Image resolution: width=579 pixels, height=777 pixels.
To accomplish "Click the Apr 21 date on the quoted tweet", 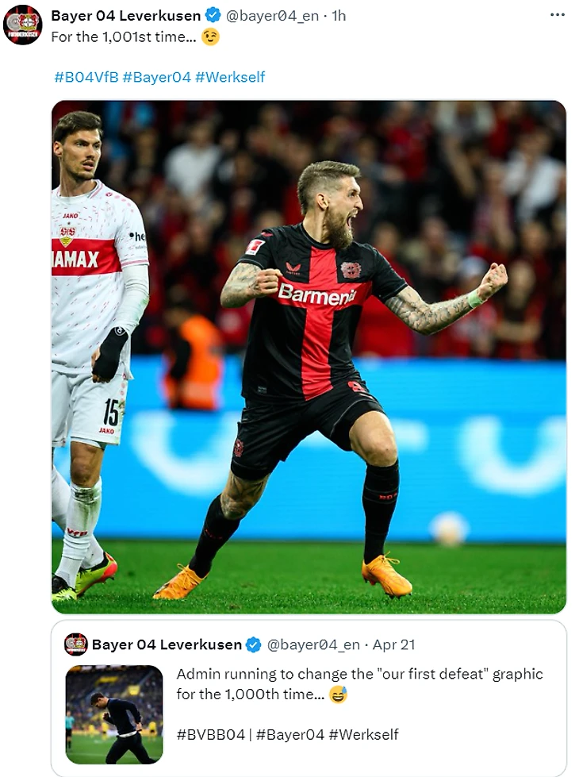I will click(393, 644).
